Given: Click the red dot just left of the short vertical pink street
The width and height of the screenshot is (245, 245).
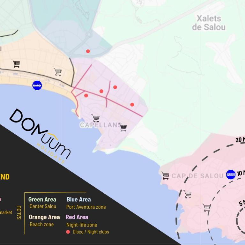Looking at the screenshot, I should [x=101, y=91].
